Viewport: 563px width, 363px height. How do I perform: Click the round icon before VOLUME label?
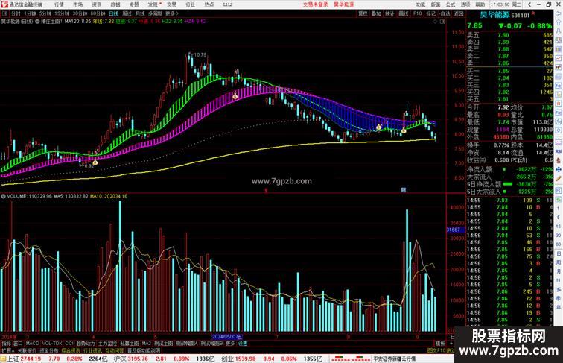coord(3,196)
